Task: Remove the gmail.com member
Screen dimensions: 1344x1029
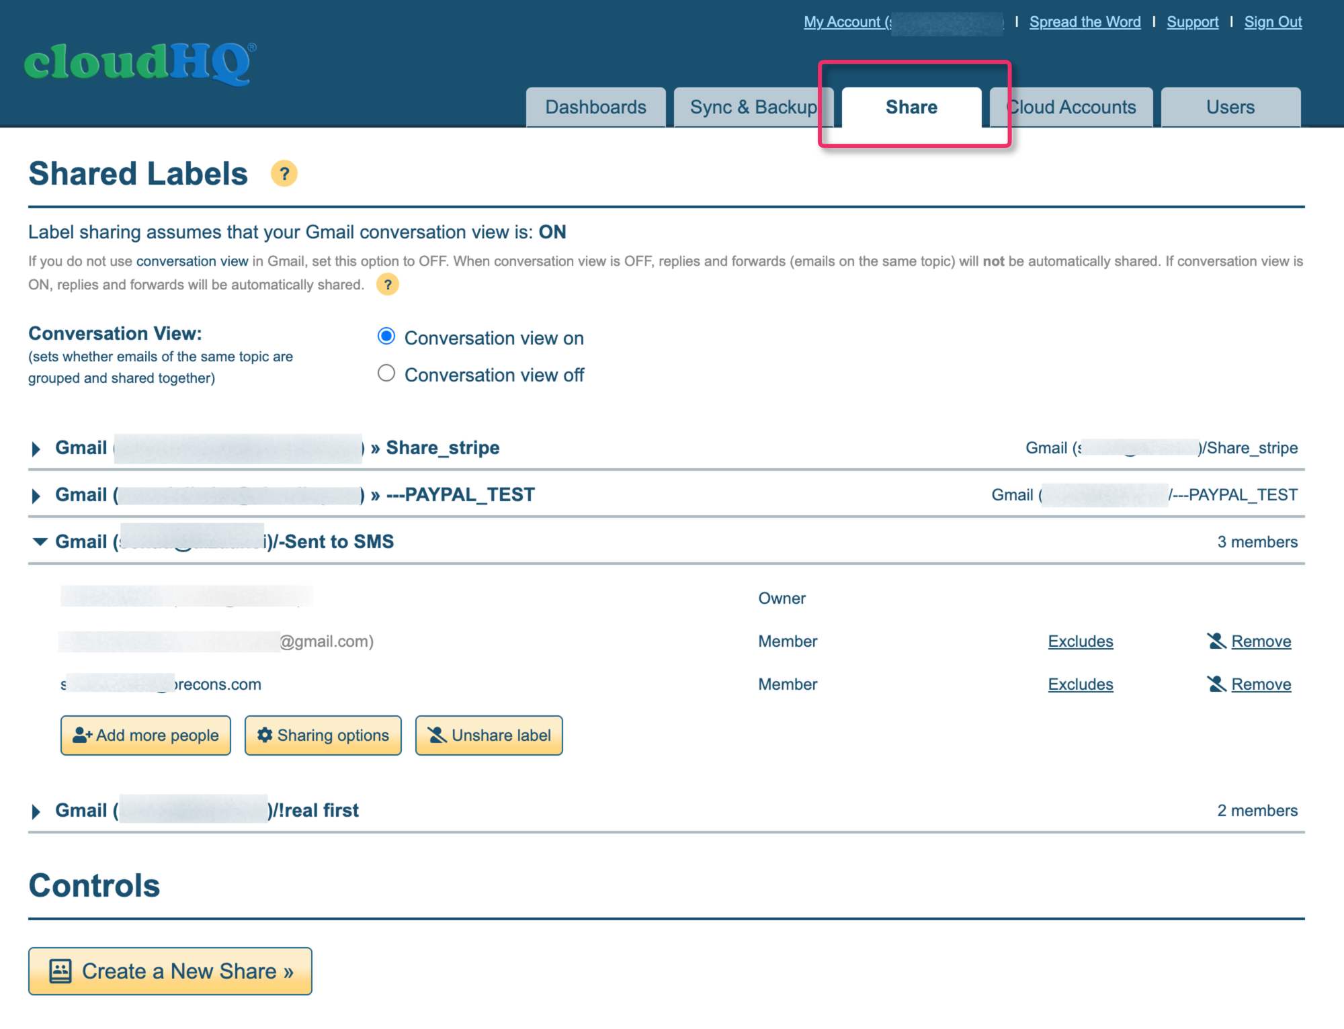Action: coord(1261,641)
